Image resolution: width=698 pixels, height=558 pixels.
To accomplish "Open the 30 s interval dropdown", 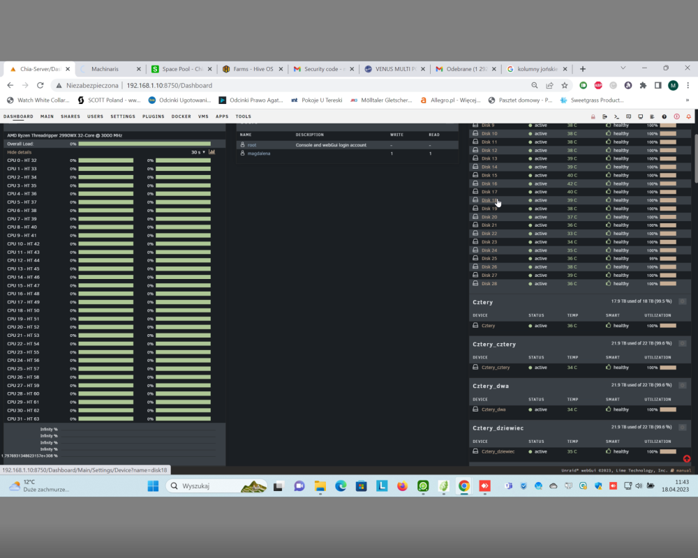I will click(198, 152).
